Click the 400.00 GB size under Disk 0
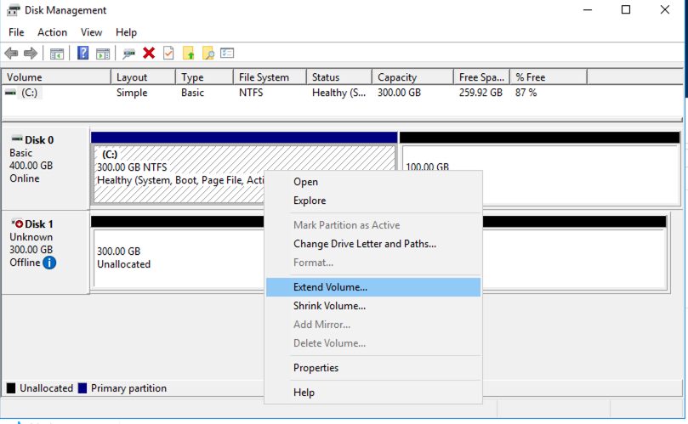688x424 pixels. (31, 166)
